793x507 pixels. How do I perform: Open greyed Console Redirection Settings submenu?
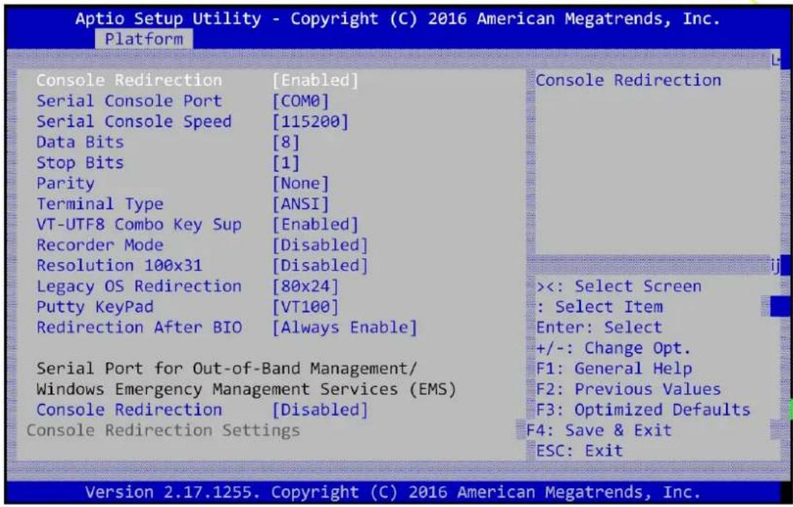(x=163, y=431)
